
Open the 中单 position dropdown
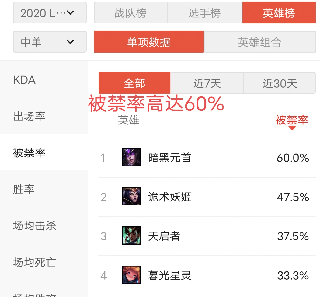point(49,42)
